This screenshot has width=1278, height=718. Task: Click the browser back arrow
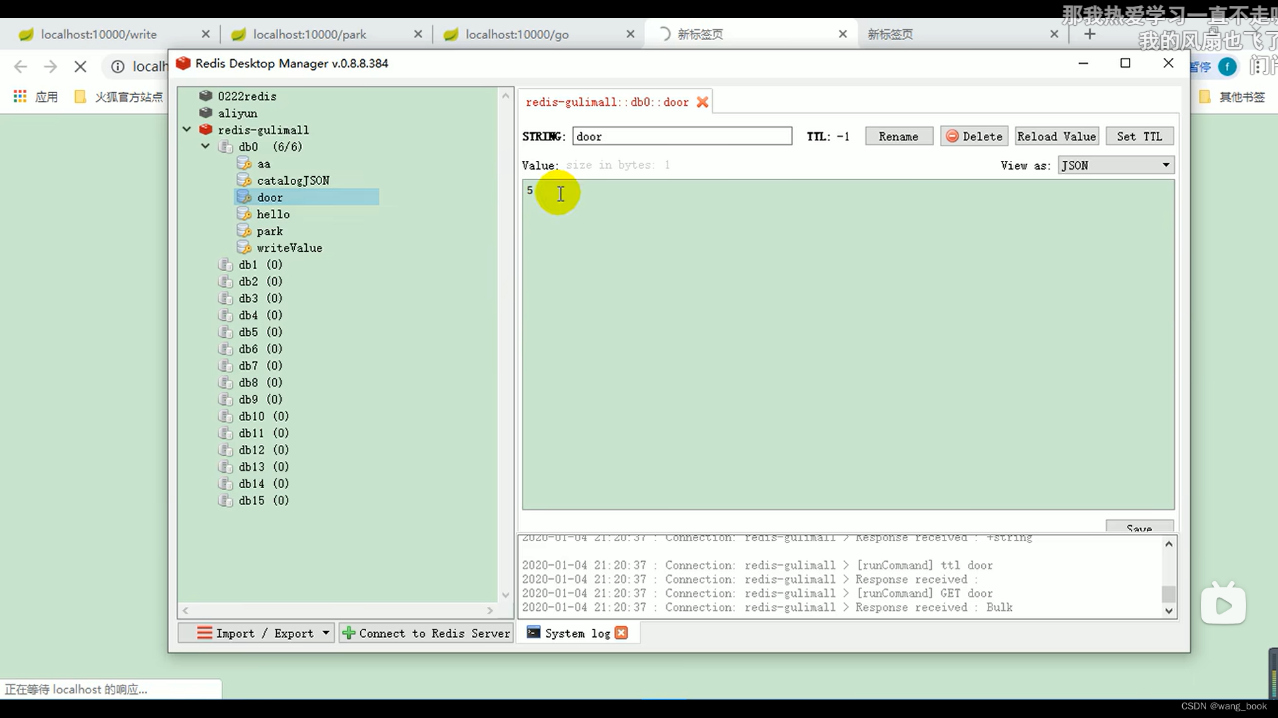[21, 66]
